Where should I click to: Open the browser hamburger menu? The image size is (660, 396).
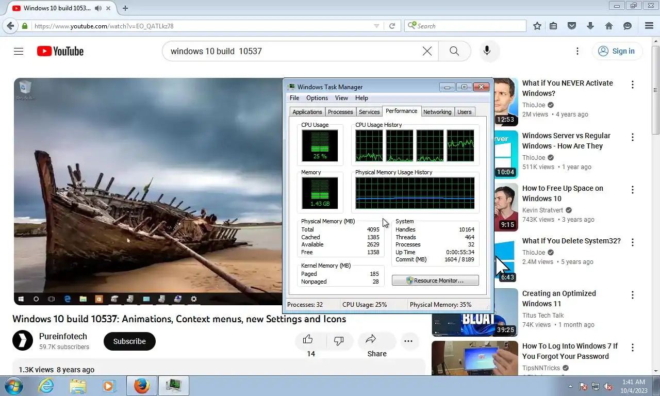tap(649, 26)
